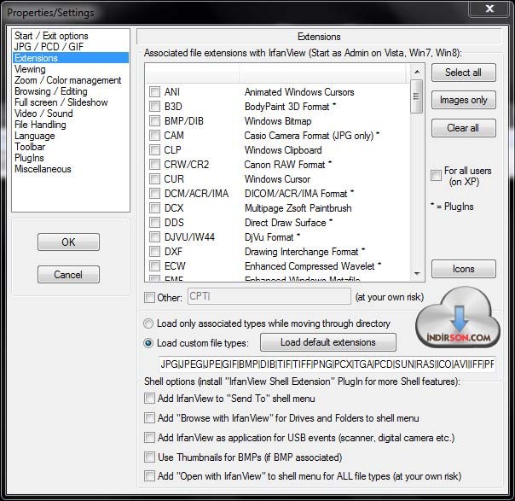Open Zoom / Color management settings
This screenshot has height=501, width=515.
67,80
